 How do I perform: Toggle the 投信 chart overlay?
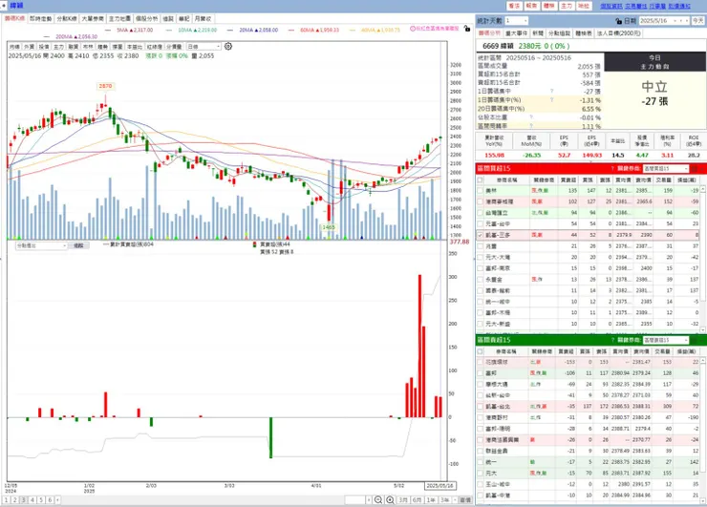[44, 47]
